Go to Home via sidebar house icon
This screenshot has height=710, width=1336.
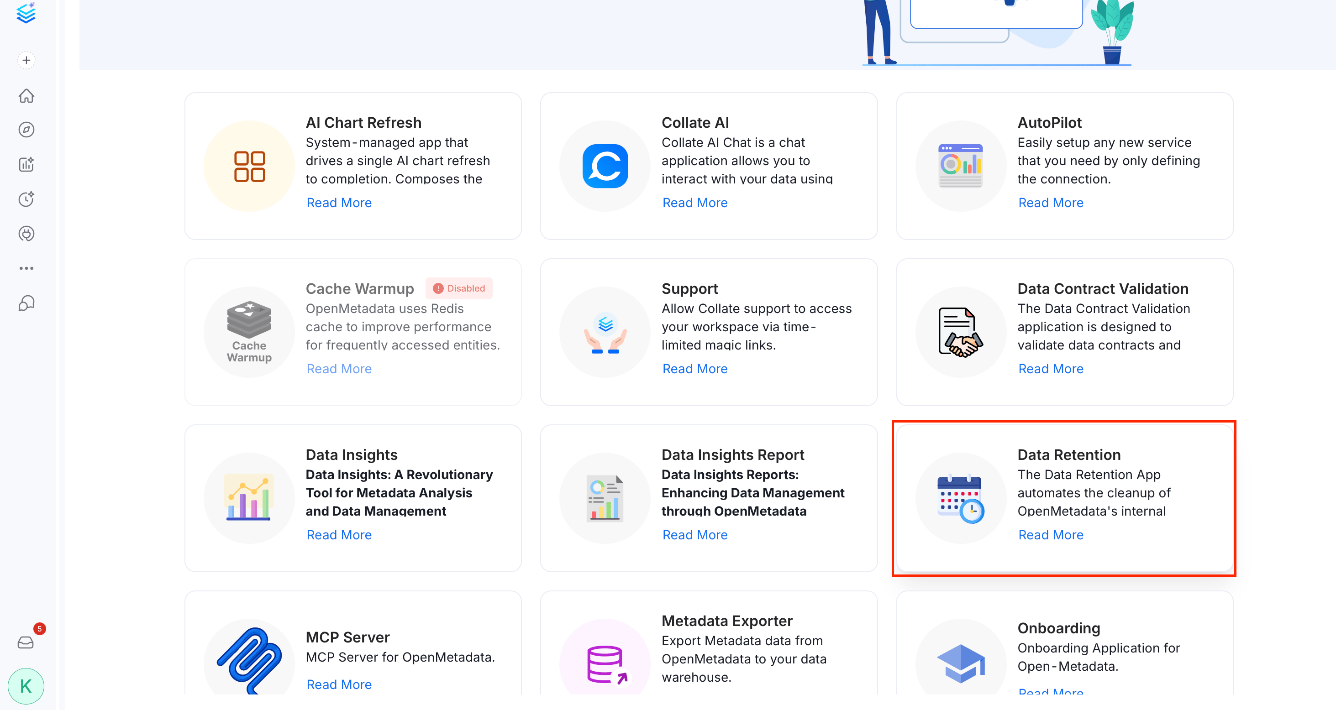click(26, 95)
